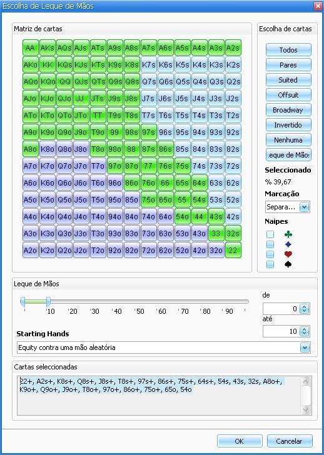Deselect the 22 pair cell
324x455 pixels.
[x=233, y=250]
